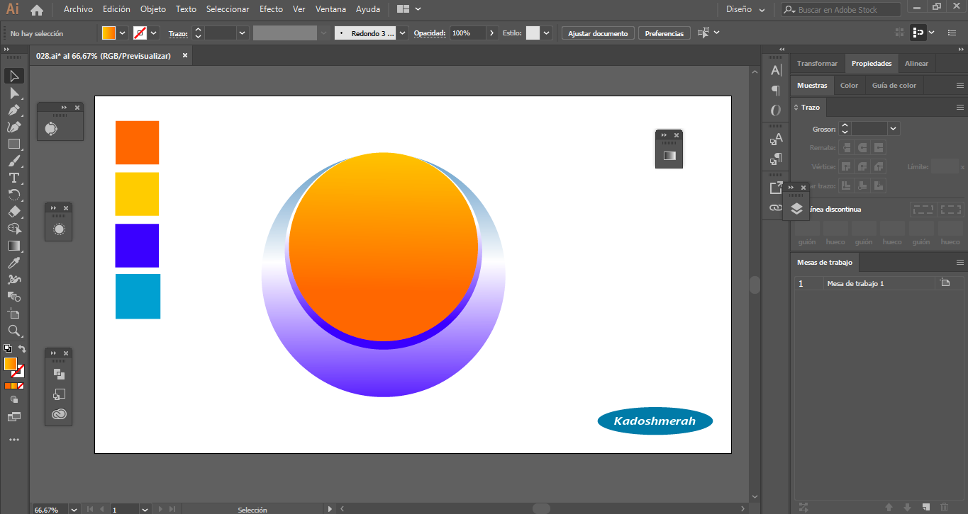
Task: Open the Asset Export panel icon
Action: (x=777, y=188)
